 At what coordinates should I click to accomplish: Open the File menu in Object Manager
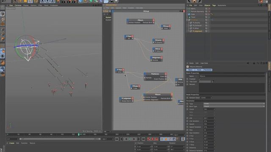point(191,5)
